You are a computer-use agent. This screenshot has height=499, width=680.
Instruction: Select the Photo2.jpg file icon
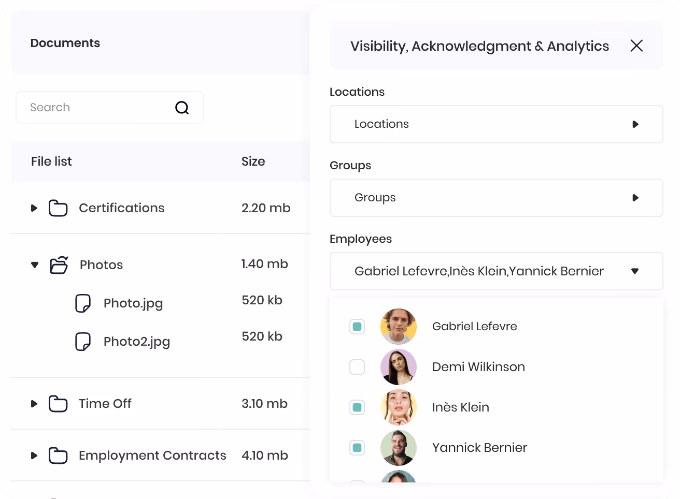(83, 342)
